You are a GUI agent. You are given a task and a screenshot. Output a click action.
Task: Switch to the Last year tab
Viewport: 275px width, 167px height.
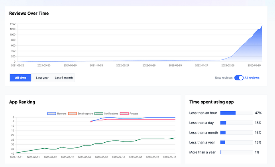[x=42, y=78]
